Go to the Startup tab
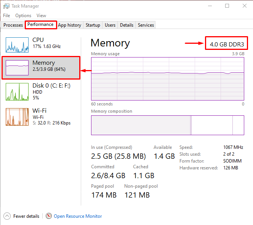Viewport: 253px width, 225px height. tap(93, 25)
